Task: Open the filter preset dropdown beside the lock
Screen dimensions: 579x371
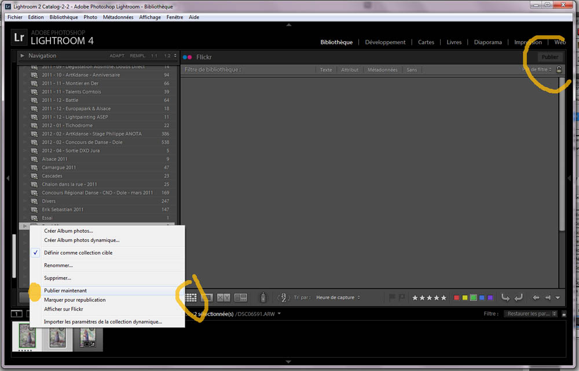Action: pyautogui.click(x=537, y=69)
